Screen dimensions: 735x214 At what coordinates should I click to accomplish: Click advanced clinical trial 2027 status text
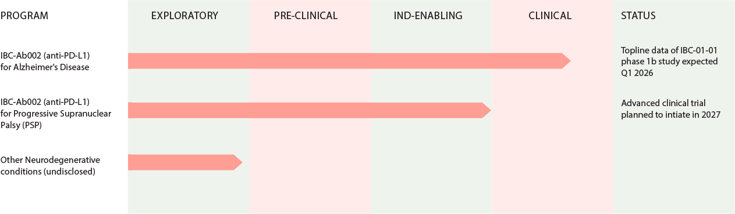pos(671,109)
